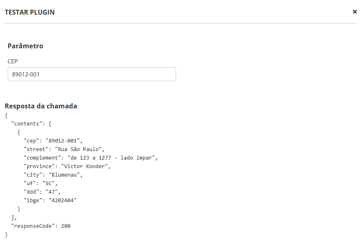Click the "responseCode" value 200
This screenshot has height=244, width=362.
pyautogui.click(x=65, y=226)
